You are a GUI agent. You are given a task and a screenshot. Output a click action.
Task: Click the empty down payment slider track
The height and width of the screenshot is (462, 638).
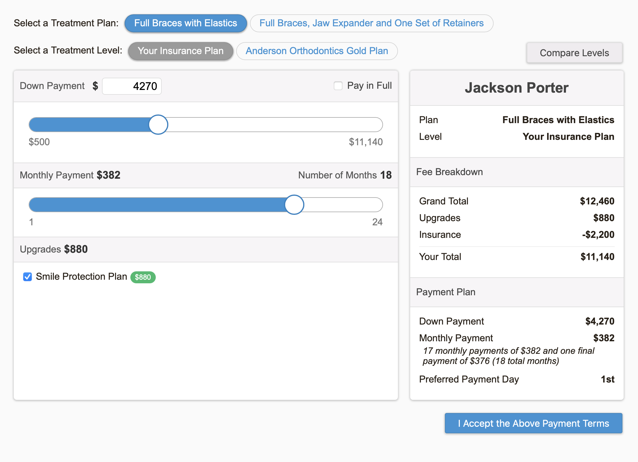275,125
